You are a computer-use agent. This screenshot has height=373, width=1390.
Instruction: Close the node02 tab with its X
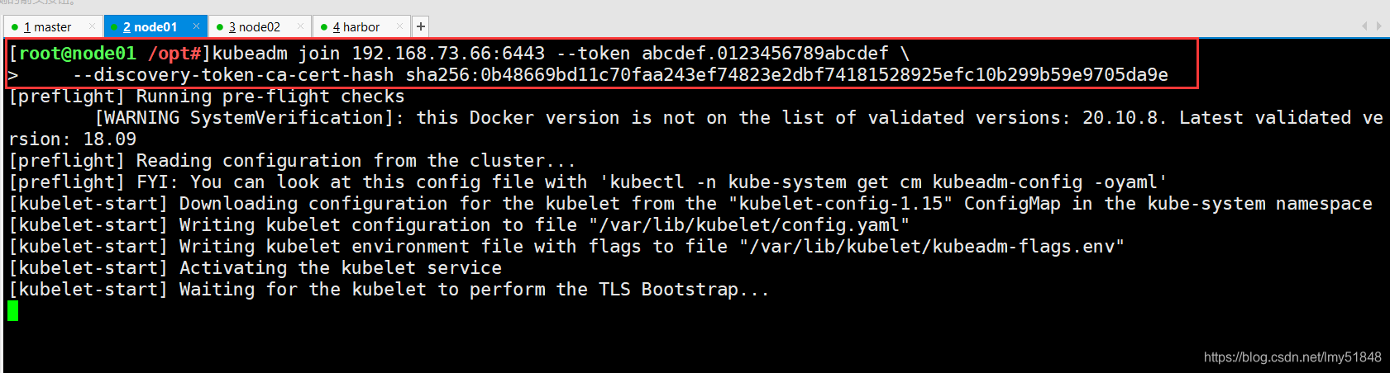(x=300, y=26)
